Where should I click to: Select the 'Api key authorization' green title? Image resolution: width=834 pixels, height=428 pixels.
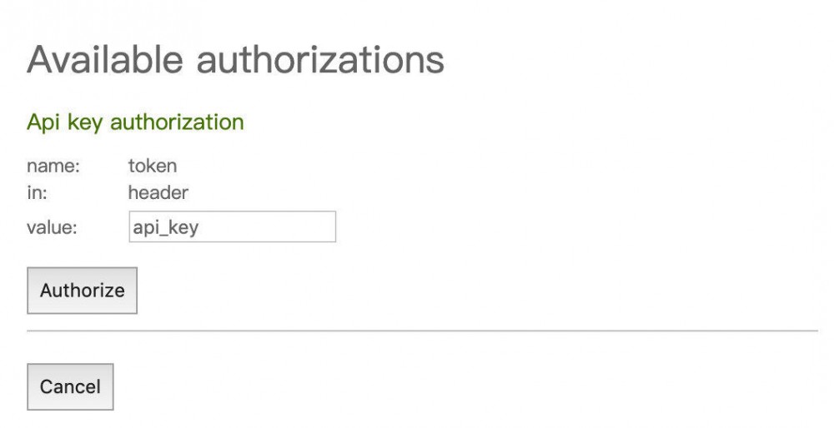click(x=135, y=122)
